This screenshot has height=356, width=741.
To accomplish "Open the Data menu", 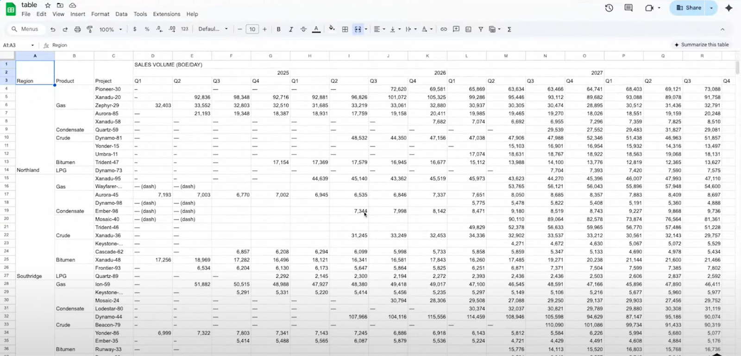I will (x=121, y=14).
